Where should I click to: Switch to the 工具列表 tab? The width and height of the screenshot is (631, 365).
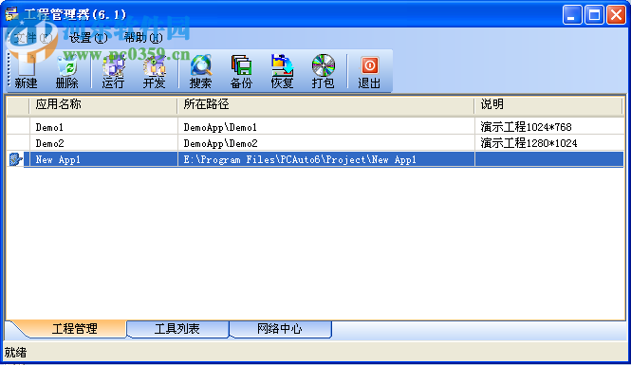pos(177,329)
